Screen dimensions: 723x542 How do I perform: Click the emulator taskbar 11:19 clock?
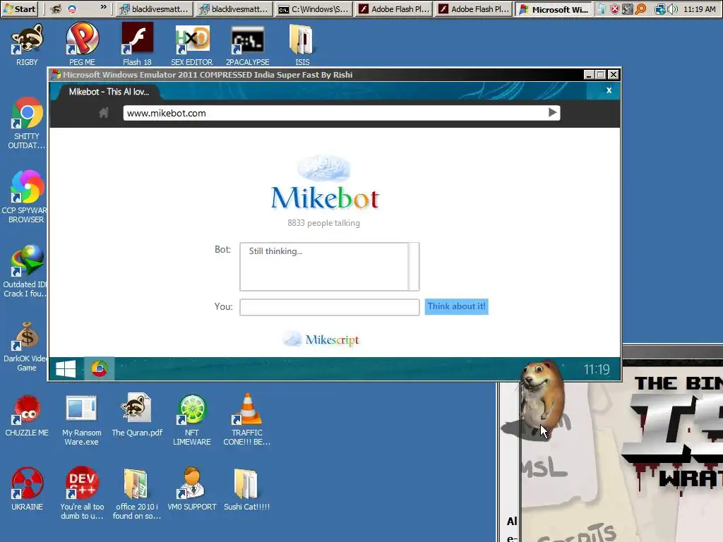point(597,369)
